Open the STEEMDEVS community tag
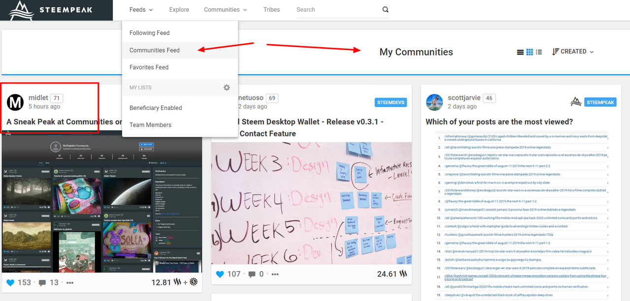 (x=390, y=103)
